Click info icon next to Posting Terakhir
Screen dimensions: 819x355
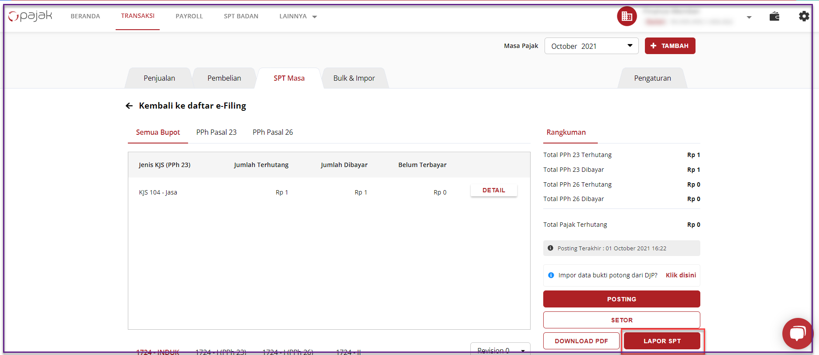click(x=550, y=248)
